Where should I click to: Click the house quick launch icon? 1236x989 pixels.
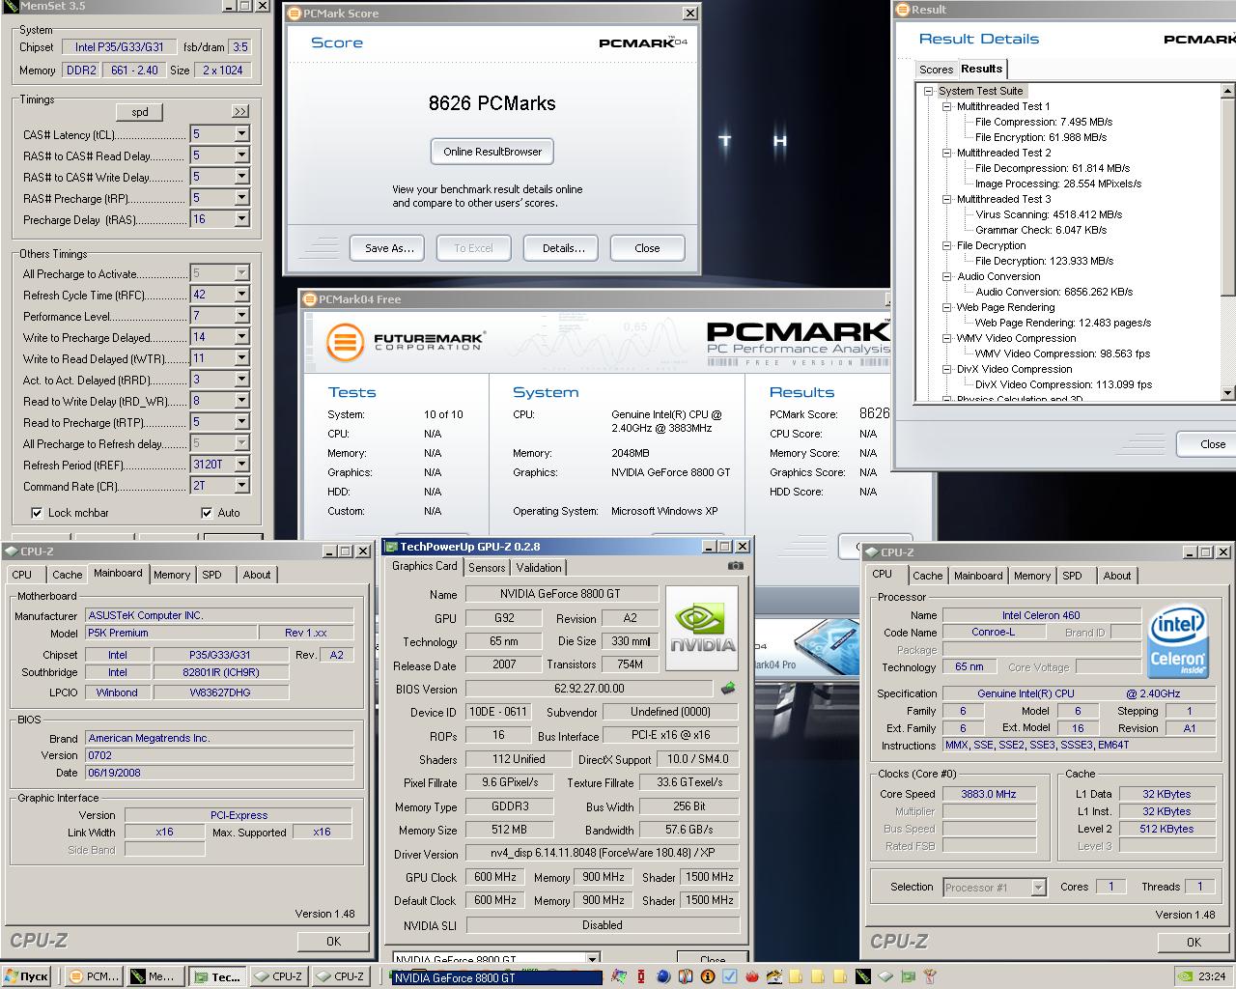[774, 976]
